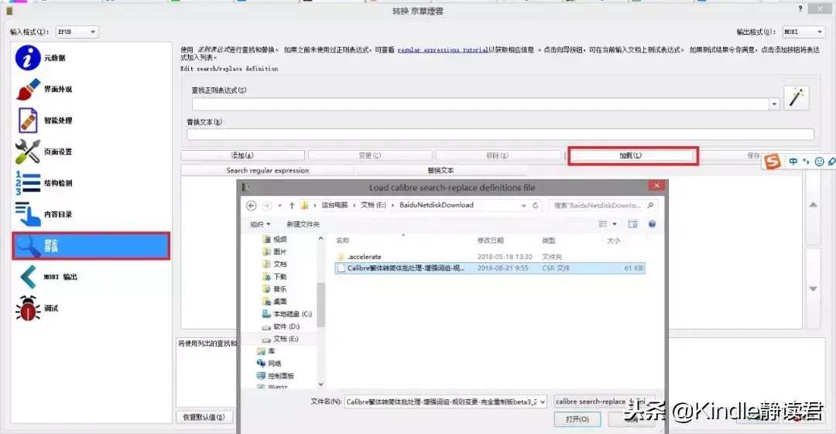Click the 变更(C) change button

click(369, 155)
